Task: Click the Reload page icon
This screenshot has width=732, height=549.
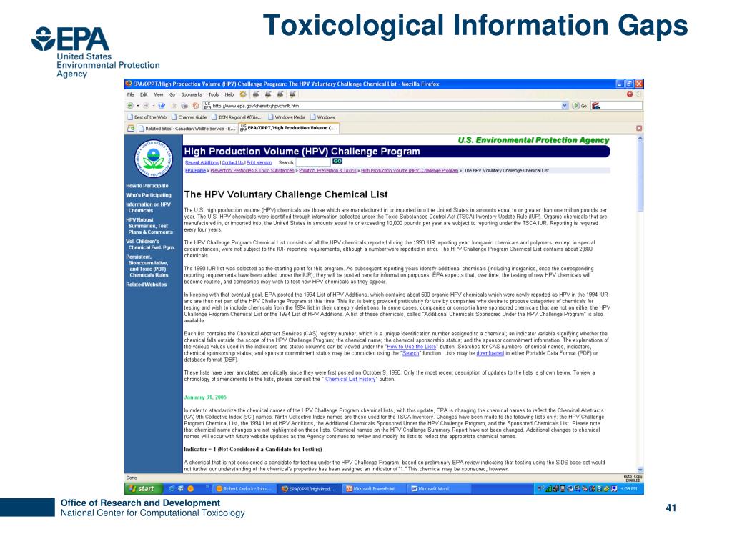Action: [x=162, y=106]
